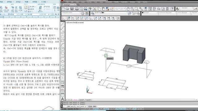Viewport: 198px width, 111px height.
Task: Select the Line tool in Draw toolbar
Action: (62, 24)
